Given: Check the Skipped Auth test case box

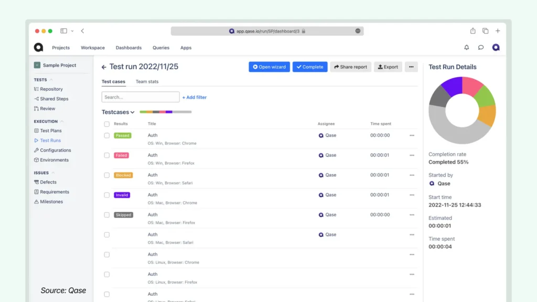Looking at the screenshot, I should point(107,215).
